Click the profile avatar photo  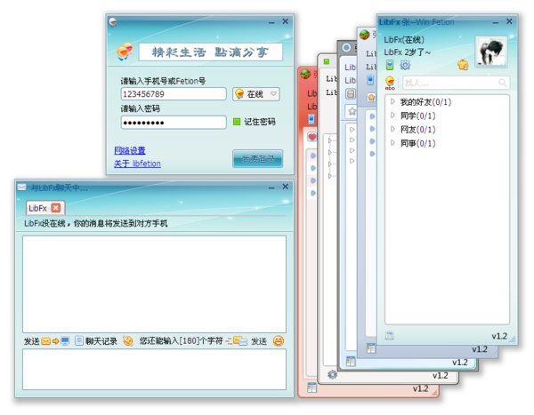pyautogui.click(x=491, y=52)
